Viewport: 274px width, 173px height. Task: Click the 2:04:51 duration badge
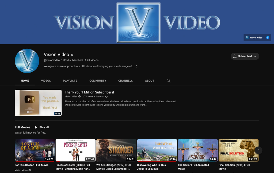131,159
